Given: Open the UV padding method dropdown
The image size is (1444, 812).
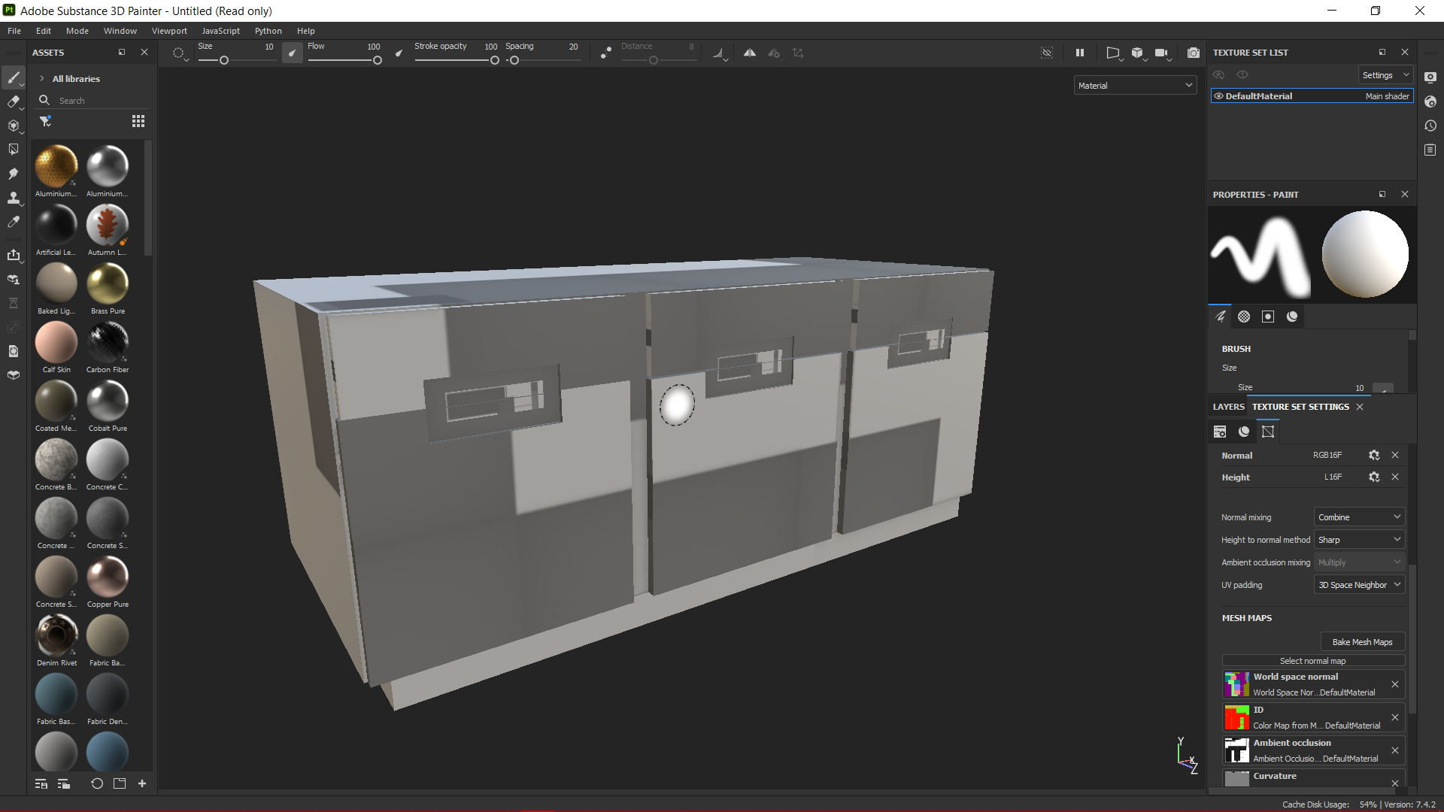Looking at the screenshot, I should (1358, 584).
